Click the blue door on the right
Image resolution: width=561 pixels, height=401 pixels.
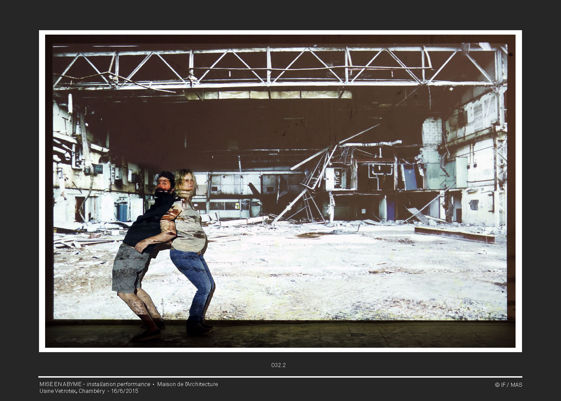(x=410, y=177)
